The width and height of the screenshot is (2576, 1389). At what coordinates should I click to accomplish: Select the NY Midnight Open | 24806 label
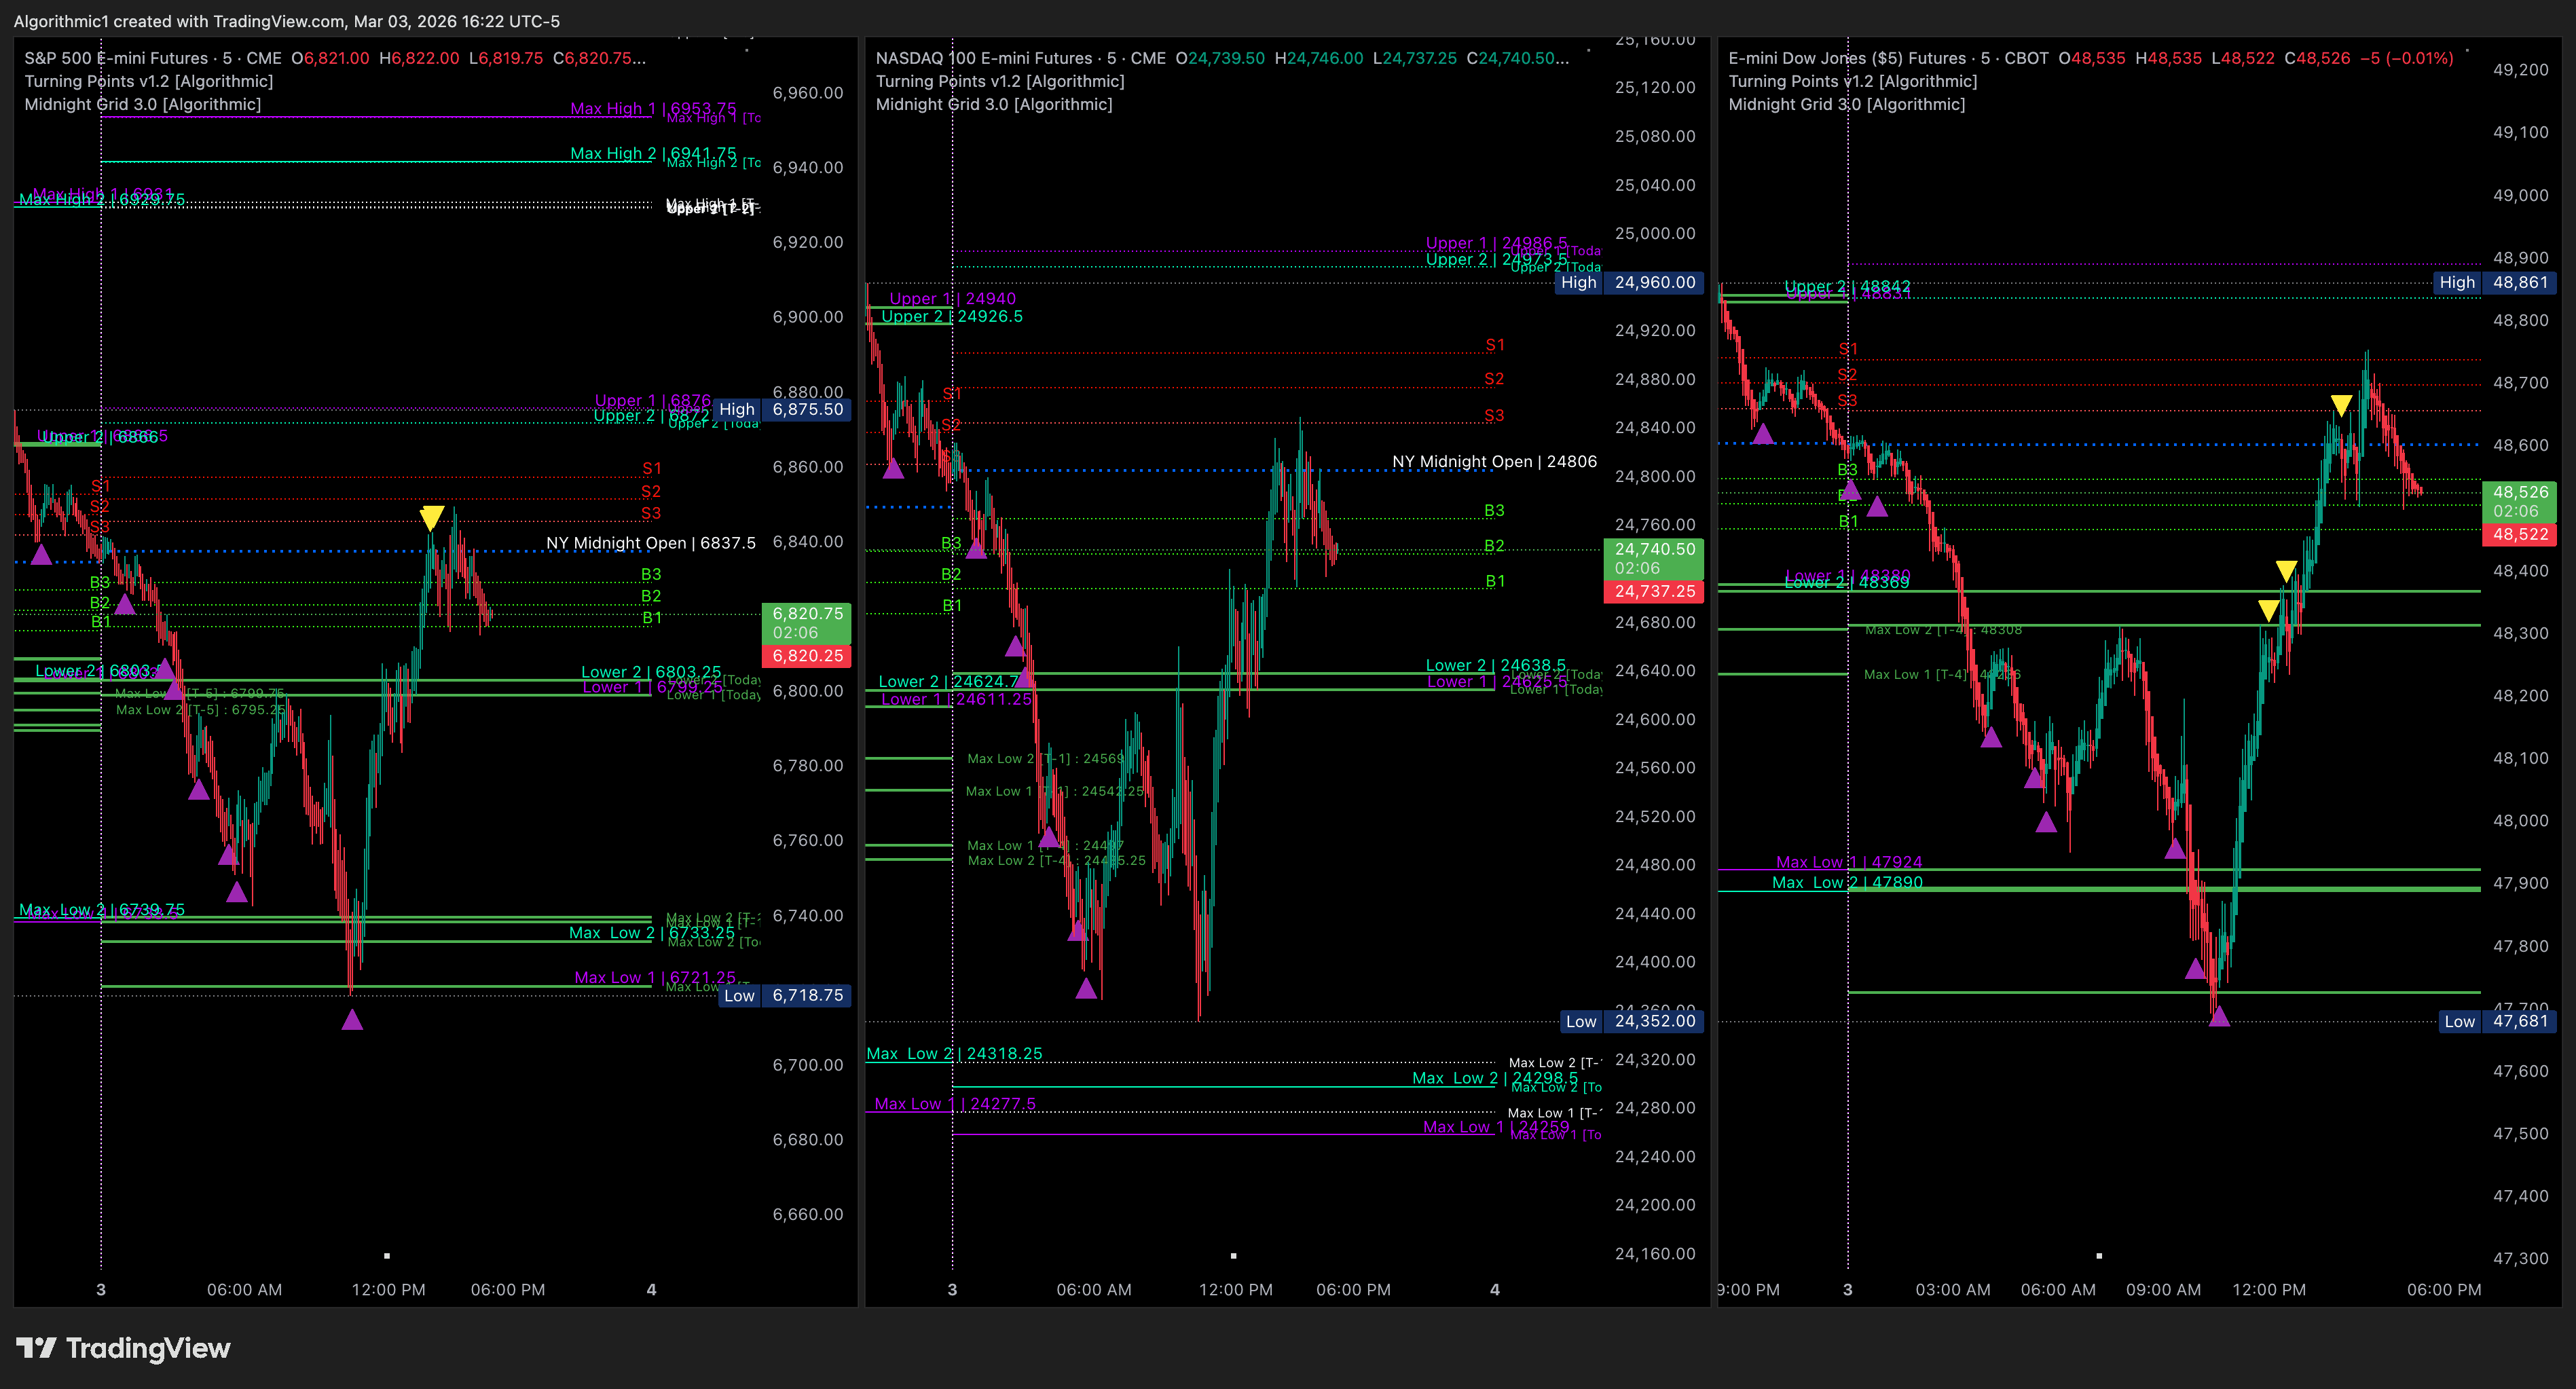pyautogui.click(x=1494, y=461)
